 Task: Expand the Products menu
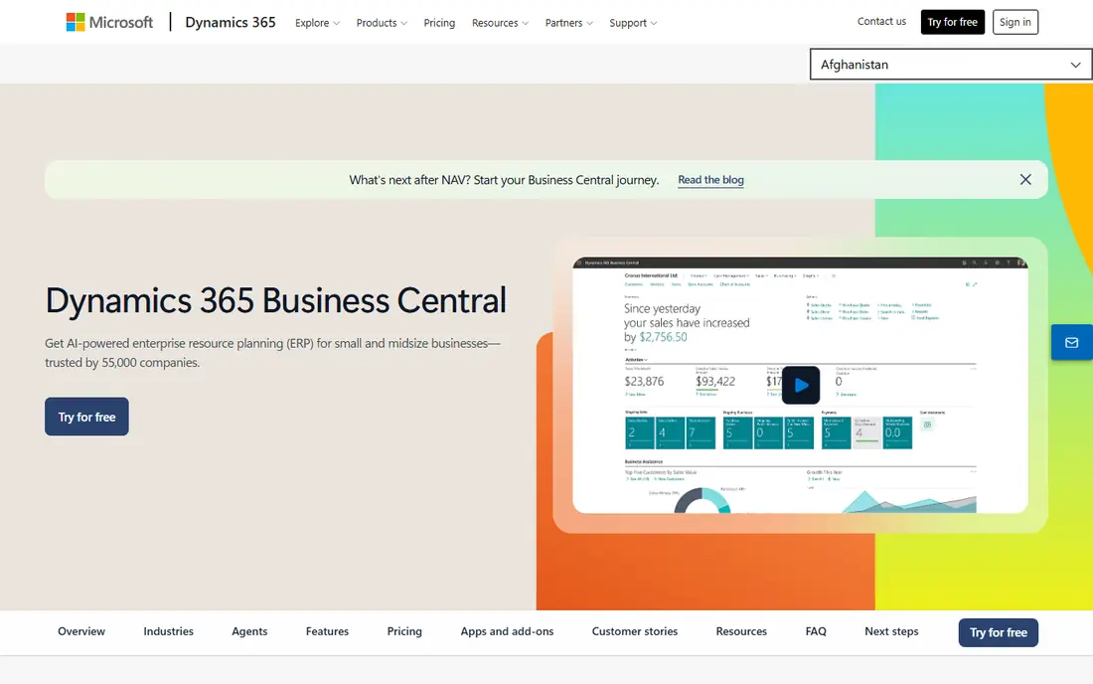click(x=382, y=23)
